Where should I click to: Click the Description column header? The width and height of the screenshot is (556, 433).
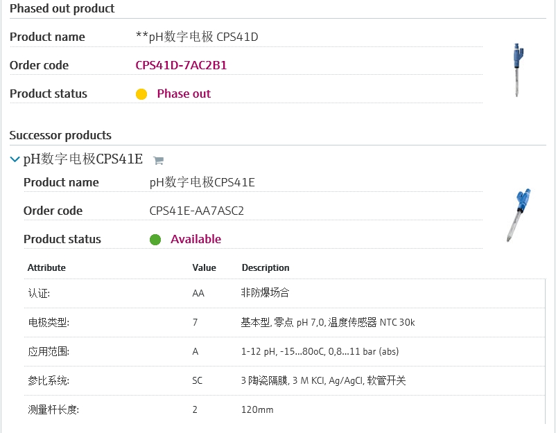[266, 267]
